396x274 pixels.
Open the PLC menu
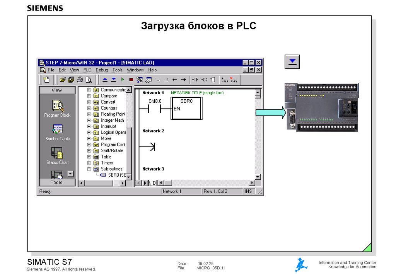[x=87, y=70]
